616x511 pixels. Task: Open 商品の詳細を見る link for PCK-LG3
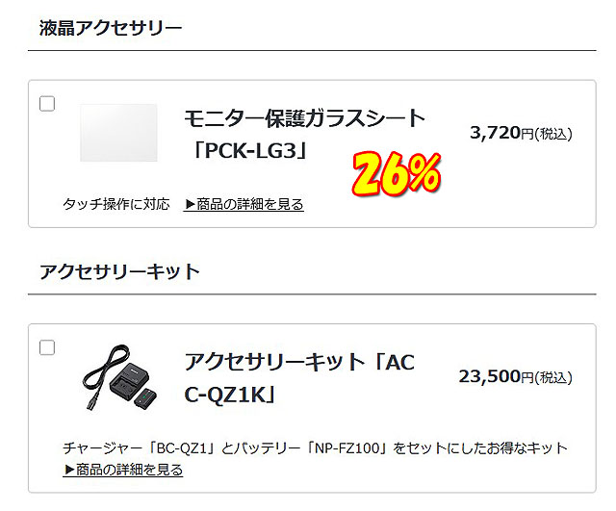250,204
